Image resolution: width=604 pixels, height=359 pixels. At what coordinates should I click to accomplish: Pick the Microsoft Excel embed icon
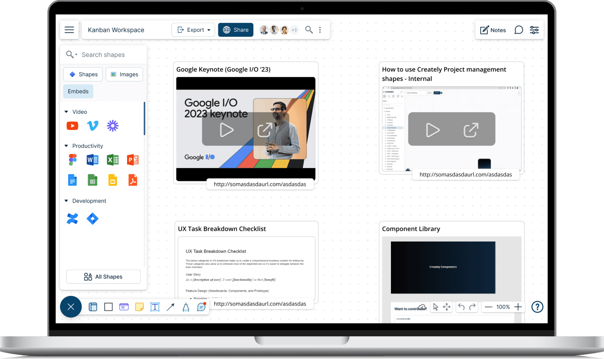coord(113,160)
